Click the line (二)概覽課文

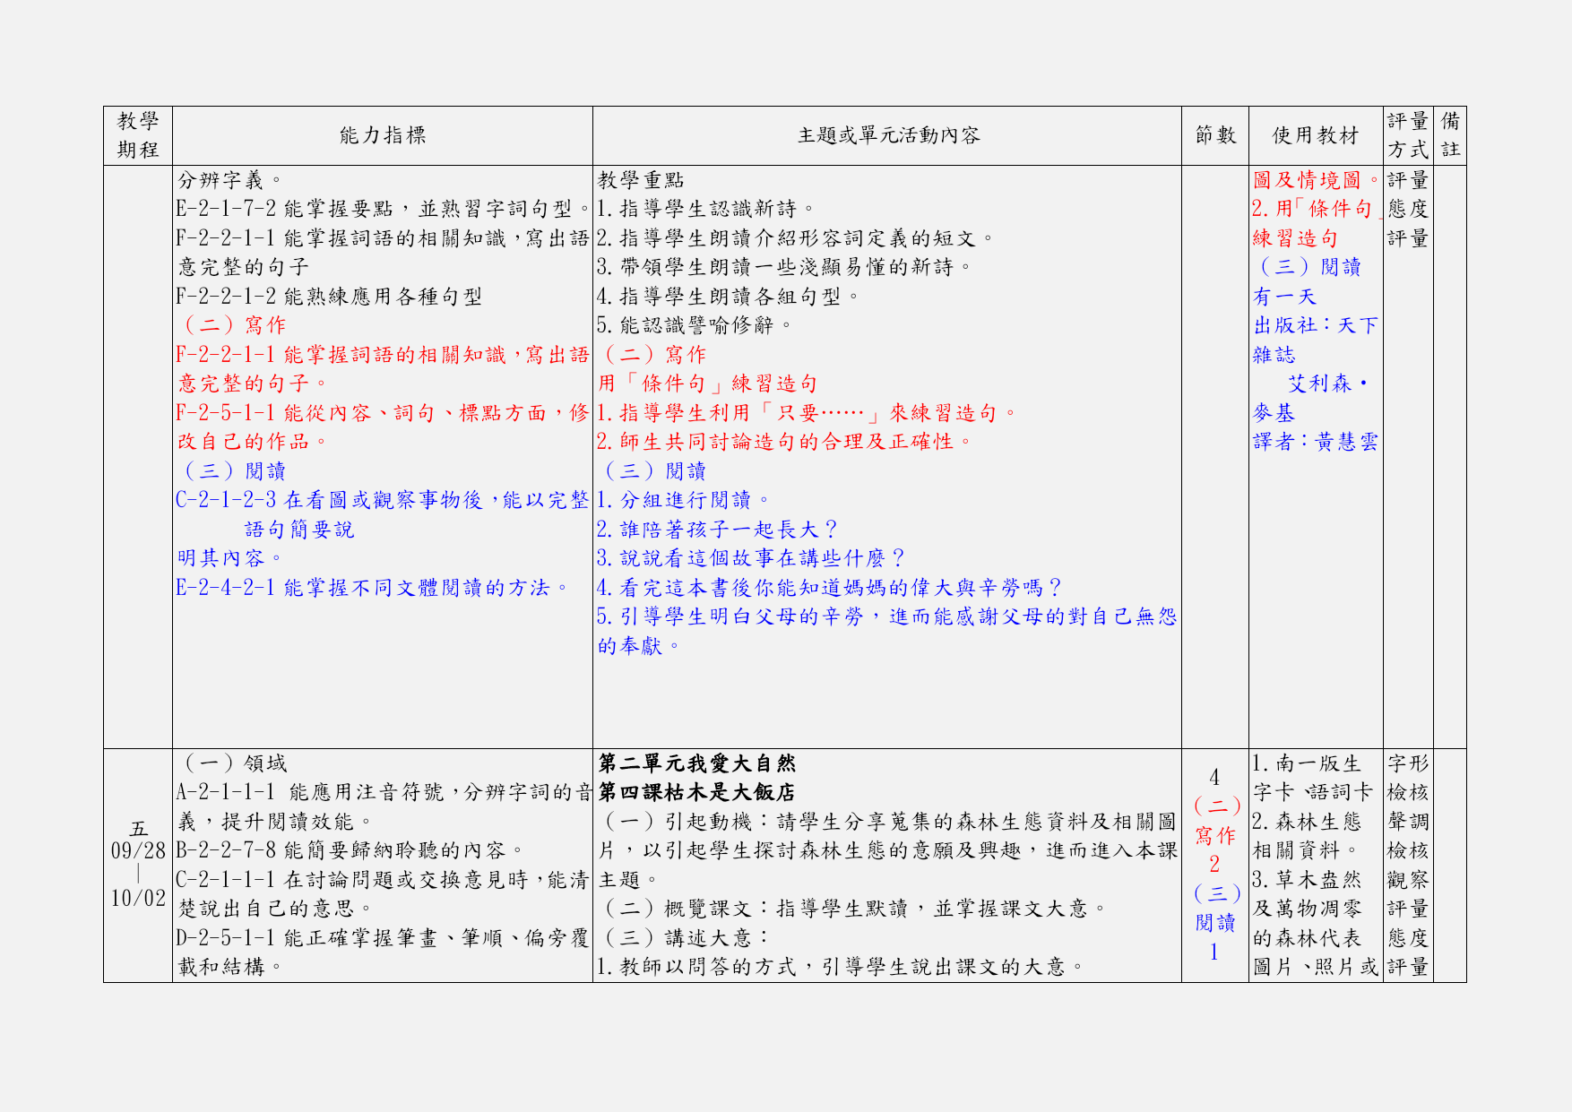(853, 909)
